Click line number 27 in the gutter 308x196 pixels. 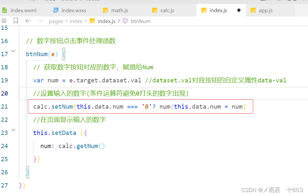[x=4, y=185]
